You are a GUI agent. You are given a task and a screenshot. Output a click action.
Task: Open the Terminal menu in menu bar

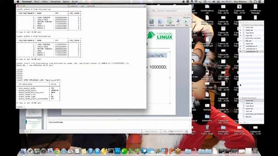pos(27,2)
